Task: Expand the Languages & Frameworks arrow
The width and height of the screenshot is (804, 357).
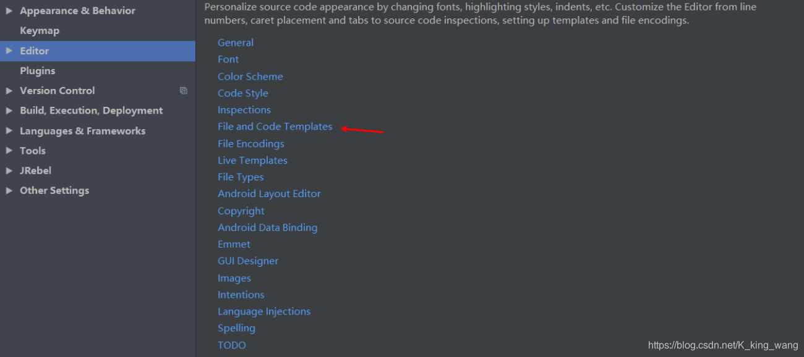Action: (x=9, y=131)
